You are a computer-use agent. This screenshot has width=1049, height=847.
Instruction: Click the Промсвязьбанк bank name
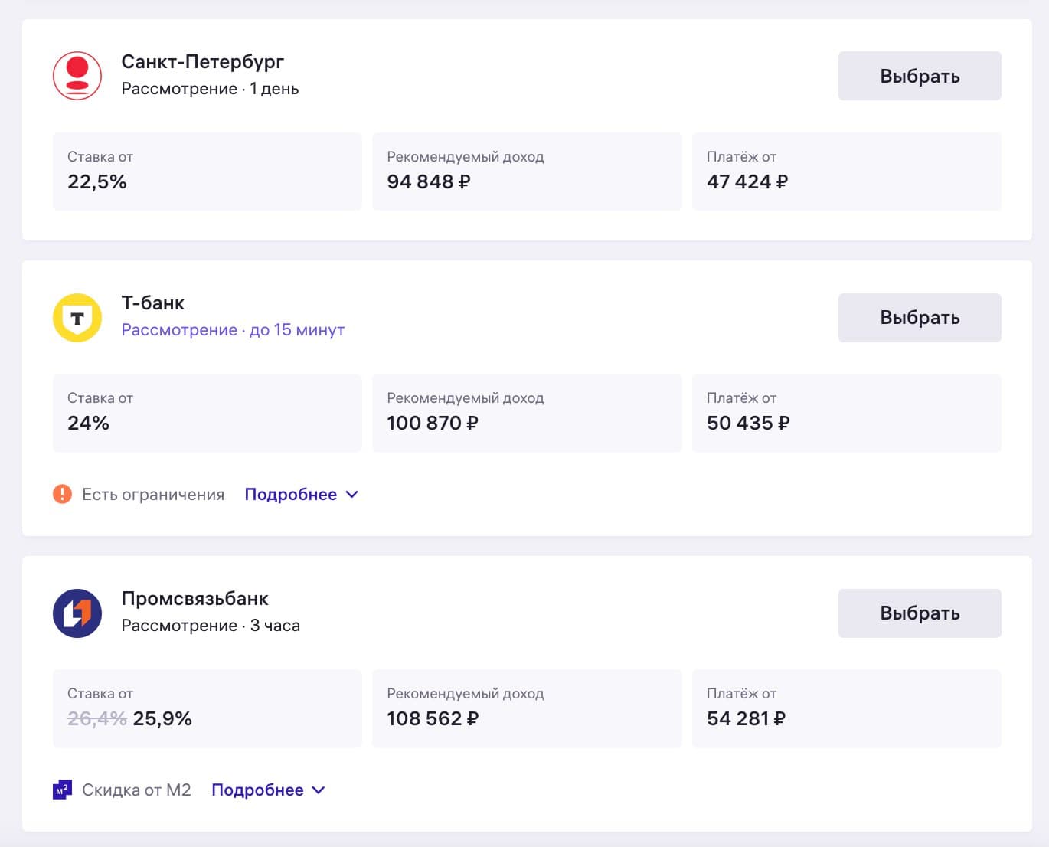click(195, 599)
